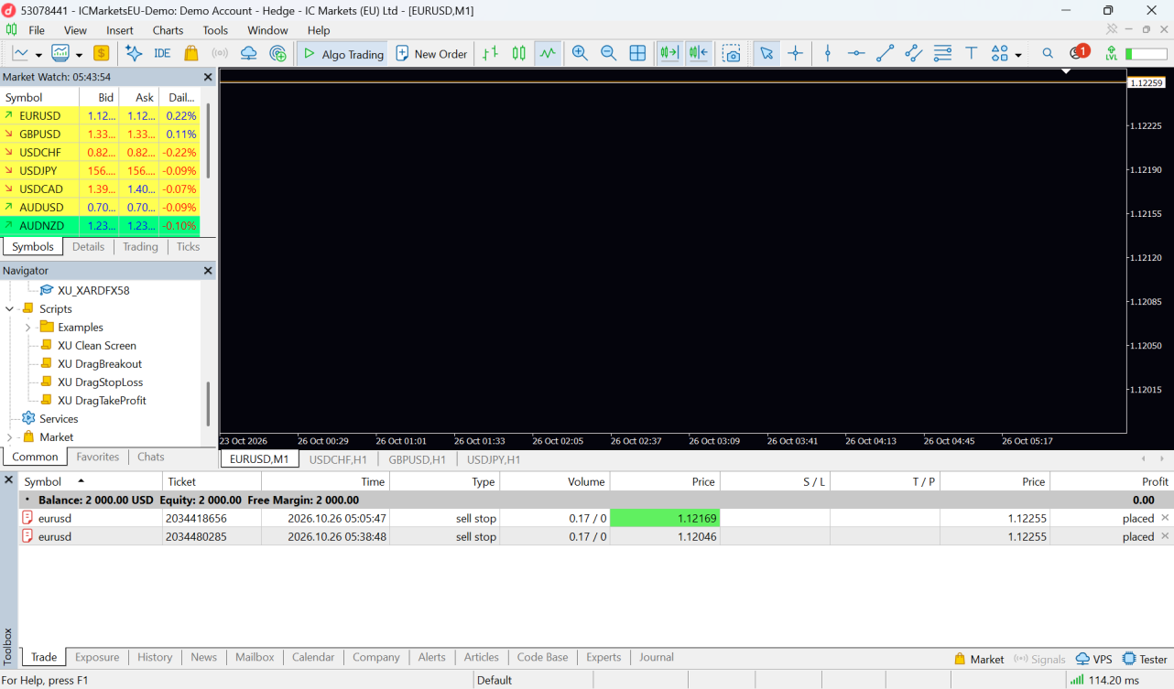1174x689 pixels.
Task: Draw a vertical line on chart
Action: tap(828, 54)
